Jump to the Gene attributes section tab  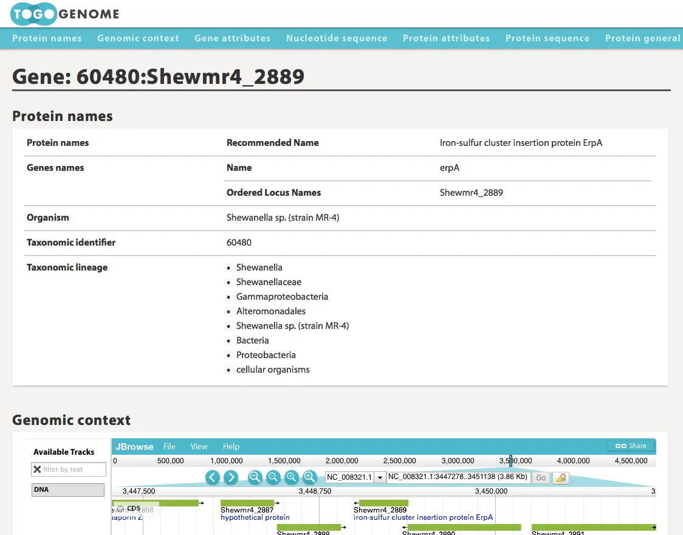coord(233,38)
